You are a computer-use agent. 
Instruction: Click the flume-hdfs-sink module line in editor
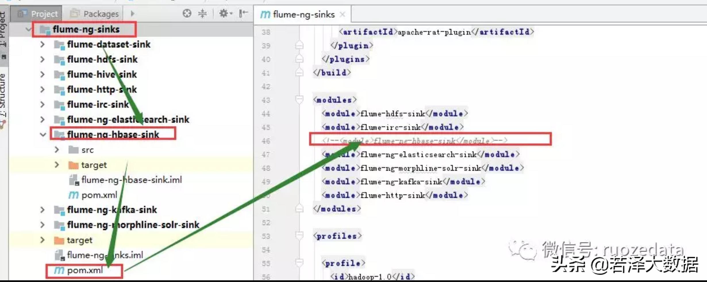[x=395, y=113]
